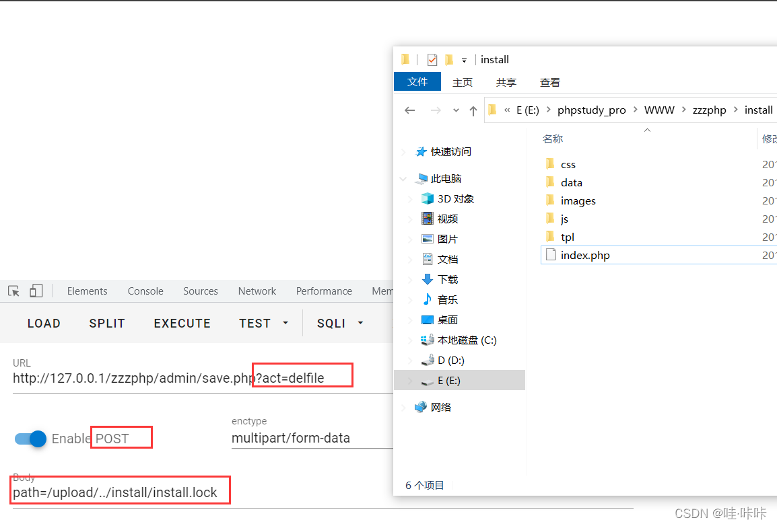
Task: Toggle the device emulation icon in DevTools
Action: (x=35, y=291)
